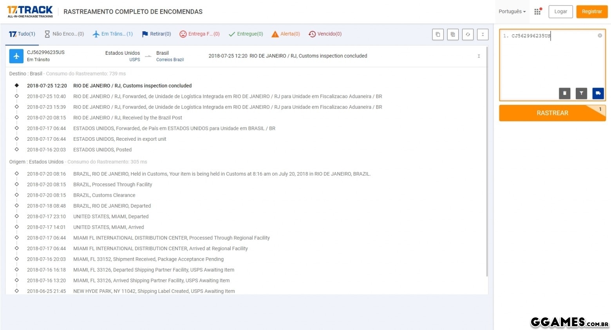
Task: Open the apps grid icon beside Português
Action: [x=537, y=12]
